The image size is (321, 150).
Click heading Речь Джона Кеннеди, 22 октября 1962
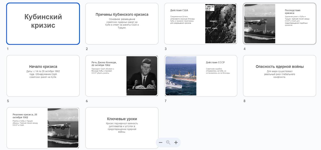point(104,64)
